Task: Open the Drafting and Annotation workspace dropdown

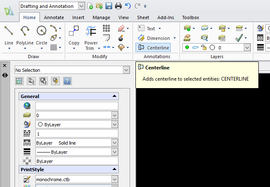Action: (x=81, y=6)
